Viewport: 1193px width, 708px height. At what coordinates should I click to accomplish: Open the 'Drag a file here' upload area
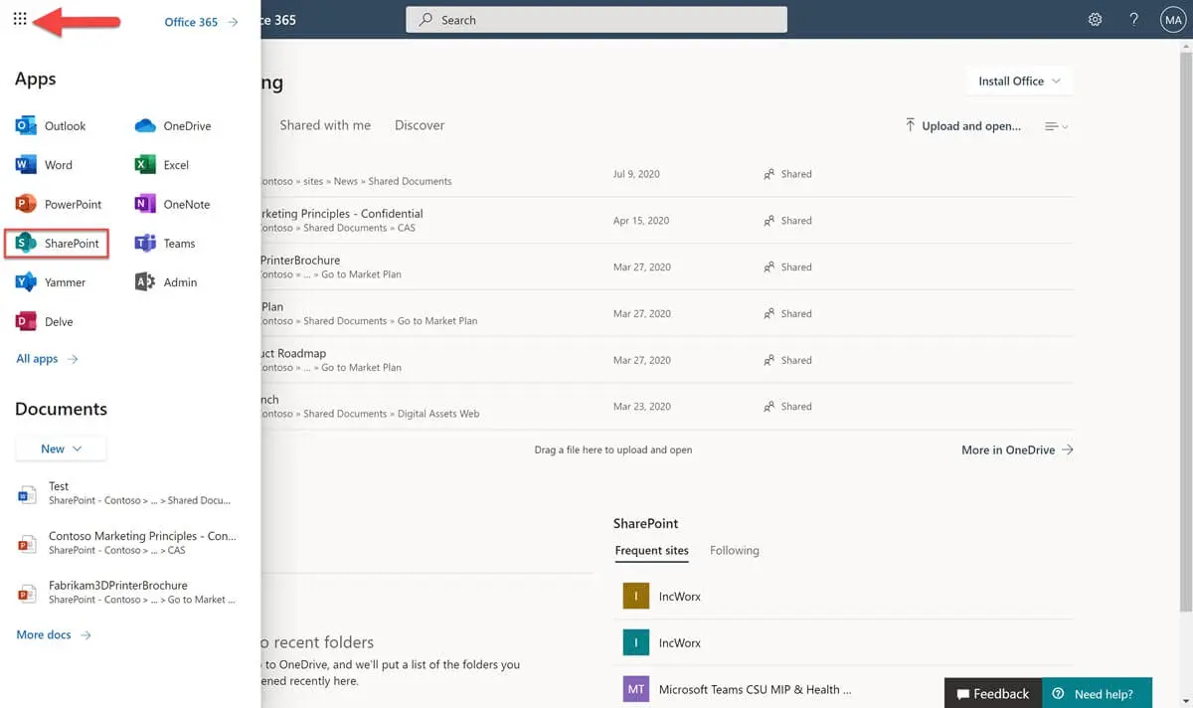(x=613, y=449)
